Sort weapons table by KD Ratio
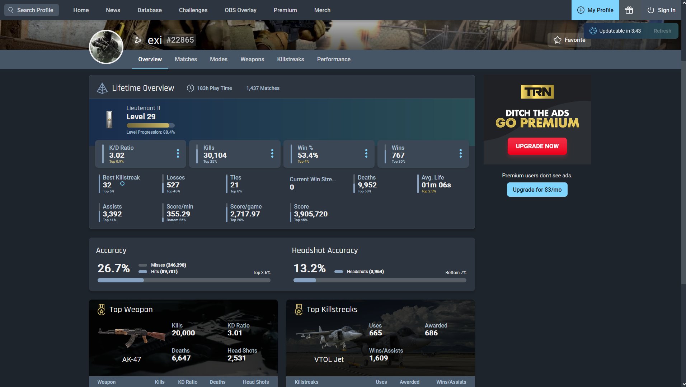 [188, 382]
